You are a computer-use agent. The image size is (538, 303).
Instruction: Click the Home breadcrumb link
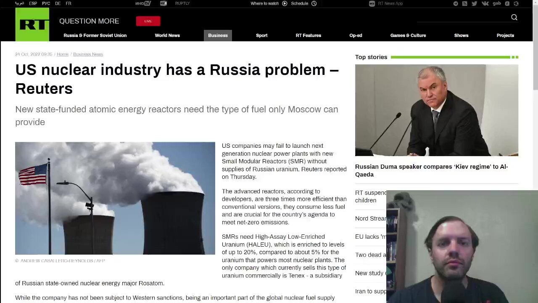coord(63,54)
